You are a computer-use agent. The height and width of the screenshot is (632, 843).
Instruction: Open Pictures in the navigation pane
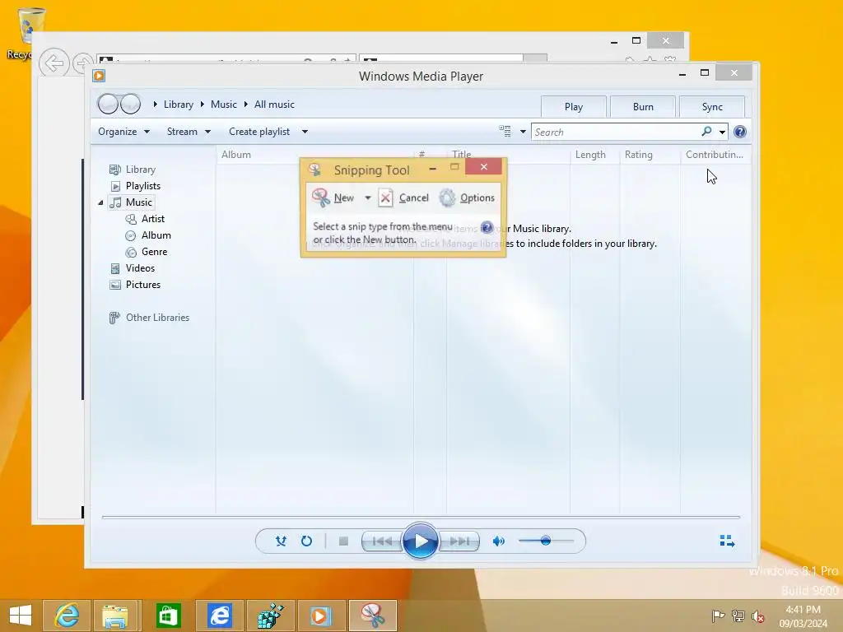pyautogui.click(x=143, y=285)
